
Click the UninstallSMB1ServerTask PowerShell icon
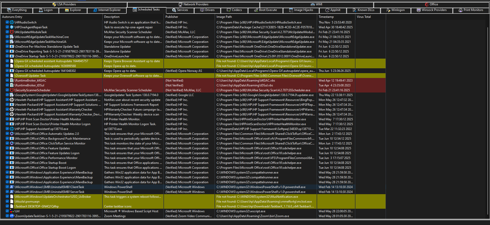coord(11,192)
